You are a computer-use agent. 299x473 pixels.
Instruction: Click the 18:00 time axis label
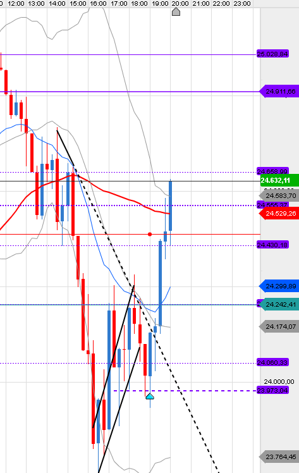(139, 4)
